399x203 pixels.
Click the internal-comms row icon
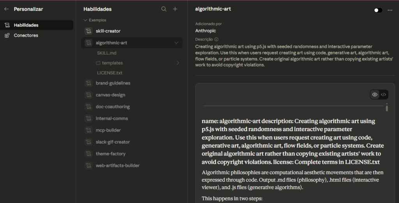tap(88, 118)
